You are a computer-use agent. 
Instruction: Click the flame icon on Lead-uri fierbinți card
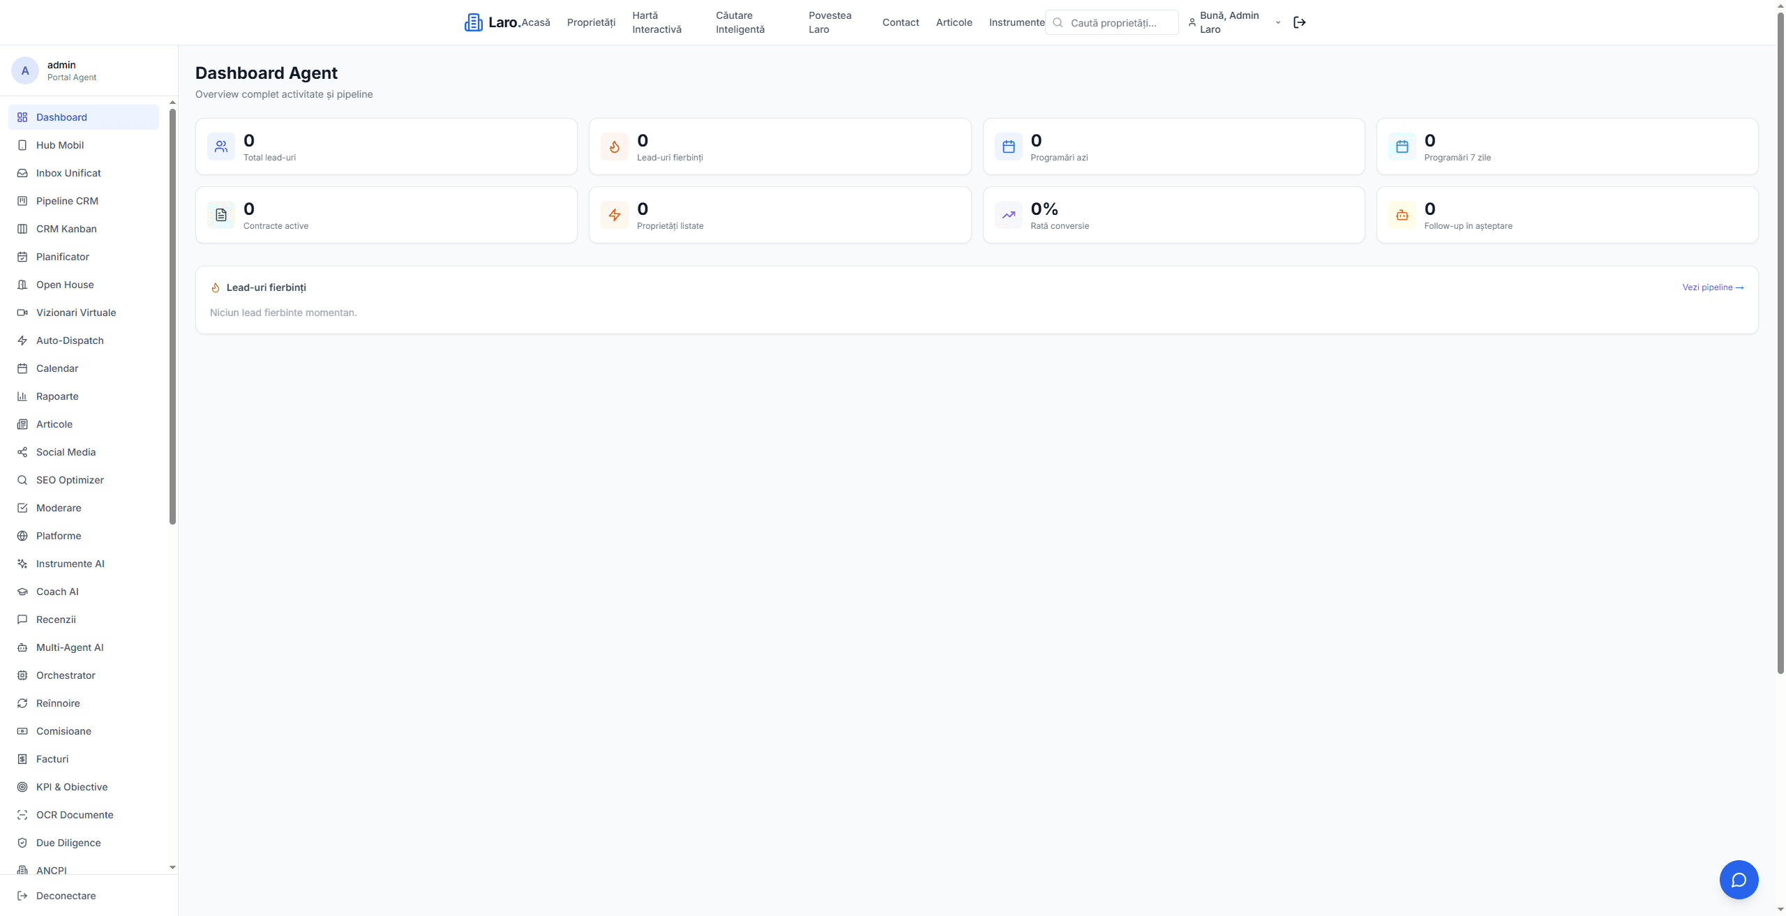coord(614,147)
